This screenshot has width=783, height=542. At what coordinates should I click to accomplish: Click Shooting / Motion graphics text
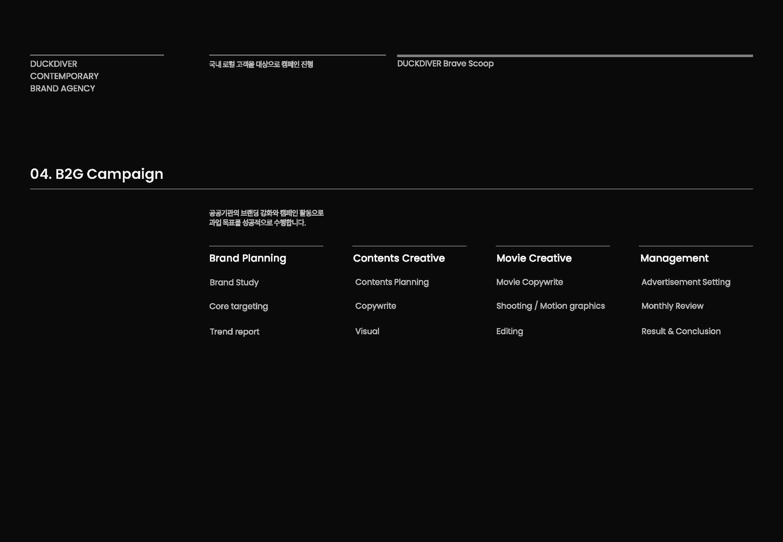point(550,306)
